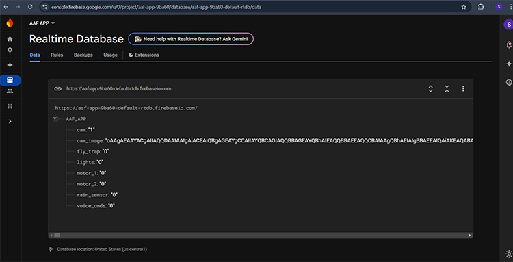Reload the browser page
Viewport: 513px width, 262px height.
tap(30, 7)
